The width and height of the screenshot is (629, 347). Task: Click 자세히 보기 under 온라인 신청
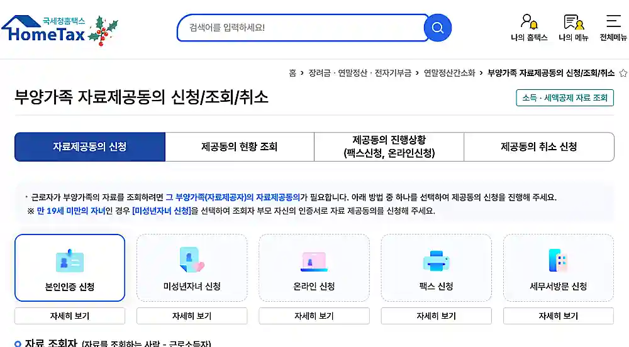coord(314,316)
